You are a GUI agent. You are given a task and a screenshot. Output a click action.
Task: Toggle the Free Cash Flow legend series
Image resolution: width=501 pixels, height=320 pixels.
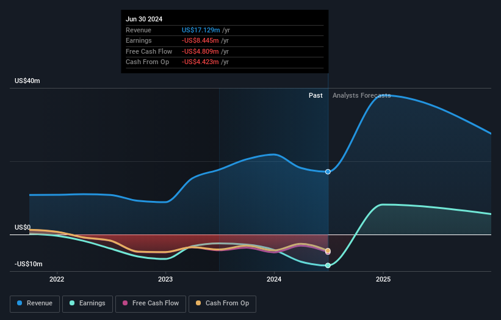click(x=151, y=304)
